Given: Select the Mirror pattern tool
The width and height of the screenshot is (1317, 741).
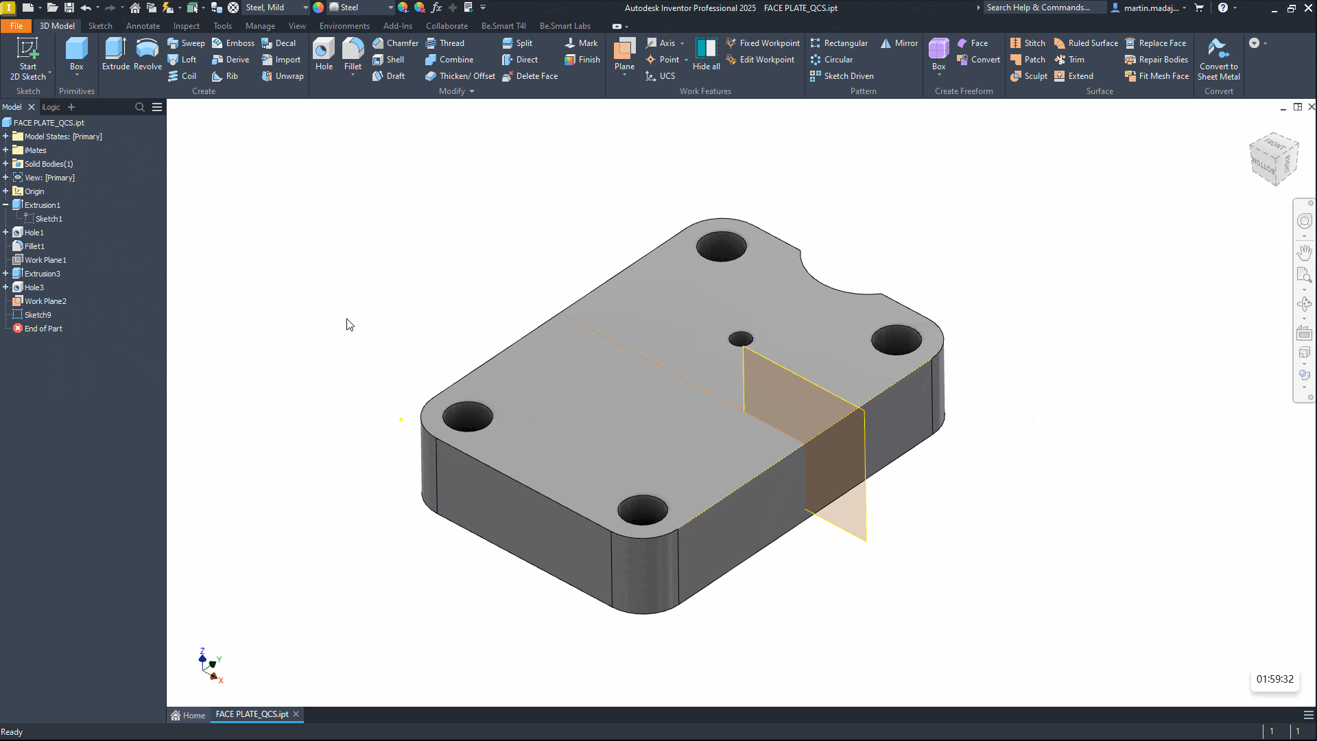Looking at the screenshot, I should (x=899, y=43).
